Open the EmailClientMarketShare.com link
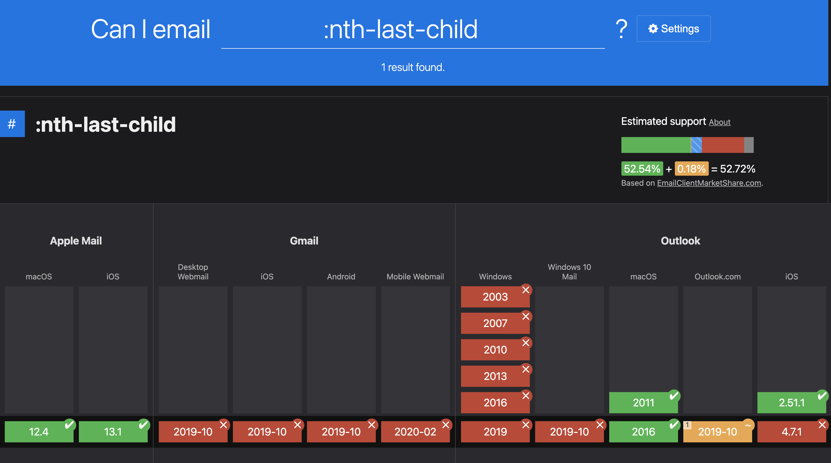831x463 pixels. [x=709, y=183]
